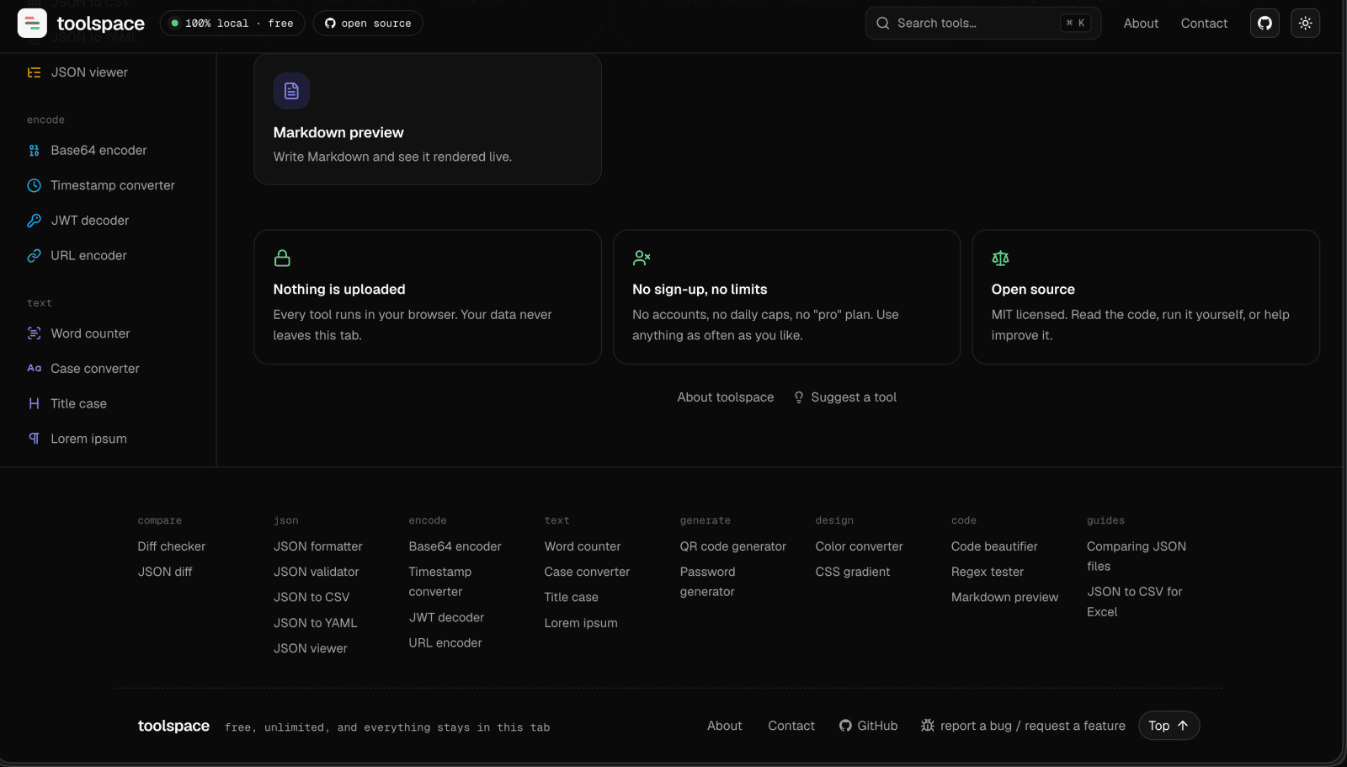The image size is (1347, 767).
Task: Open the Contact page from header
Action: pyautogui.click(x=1204, y=24)
